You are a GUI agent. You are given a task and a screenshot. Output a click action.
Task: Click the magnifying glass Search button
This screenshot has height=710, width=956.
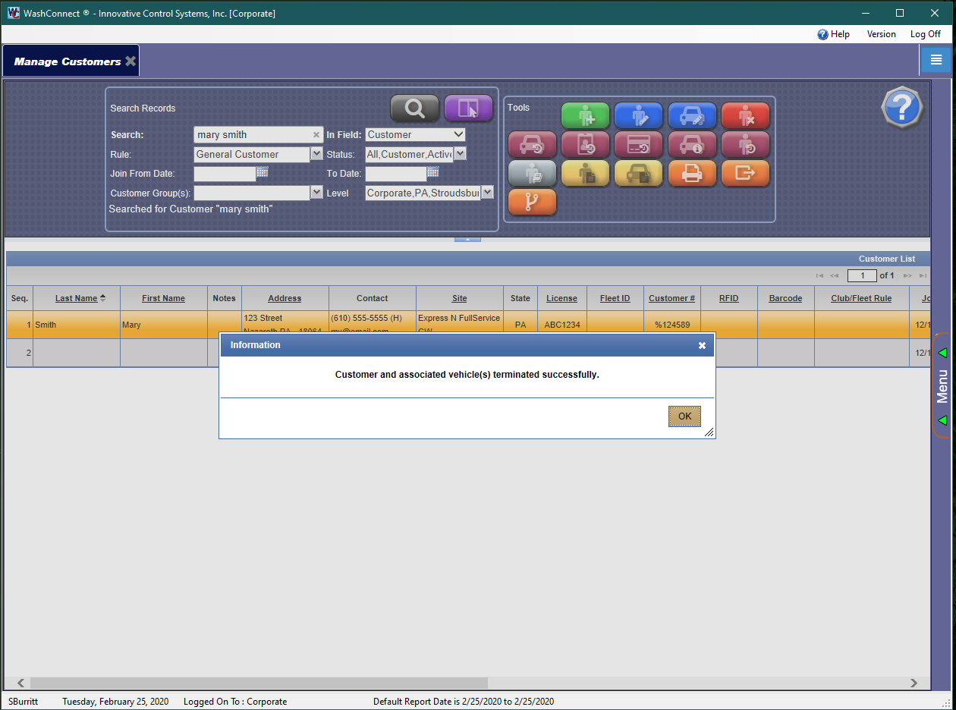click(x=414, y=108)
